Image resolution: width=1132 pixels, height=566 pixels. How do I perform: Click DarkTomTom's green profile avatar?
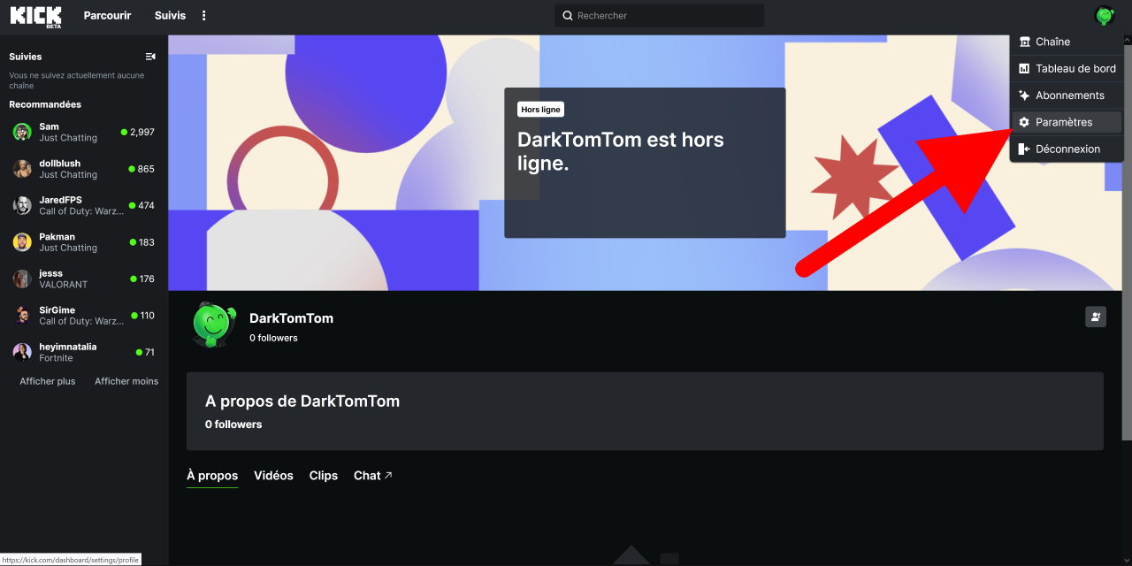[x=214, y=325]
